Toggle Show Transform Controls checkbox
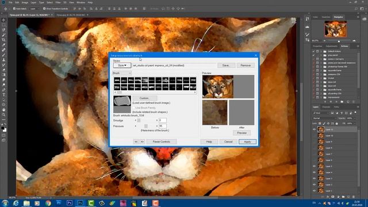This screenshot has width=368, height=207. tap(44, 9)
